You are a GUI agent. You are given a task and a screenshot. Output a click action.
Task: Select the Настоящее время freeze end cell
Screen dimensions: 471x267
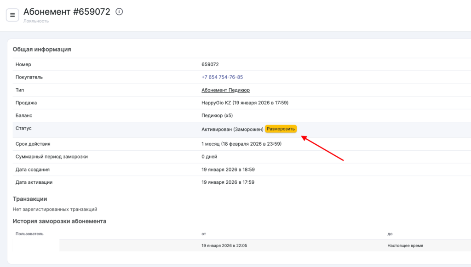405,246
